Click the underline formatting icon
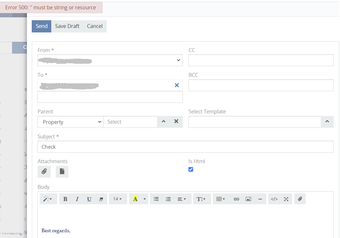 [89, 199]
